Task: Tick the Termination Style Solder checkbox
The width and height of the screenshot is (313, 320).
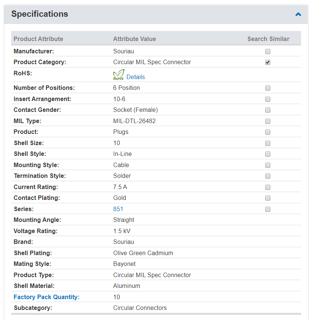Action: (267, 176)
